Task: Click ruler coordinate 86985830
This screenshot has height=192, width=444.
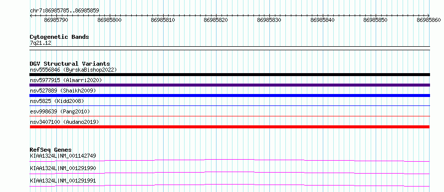Action: tap(269, 20)
